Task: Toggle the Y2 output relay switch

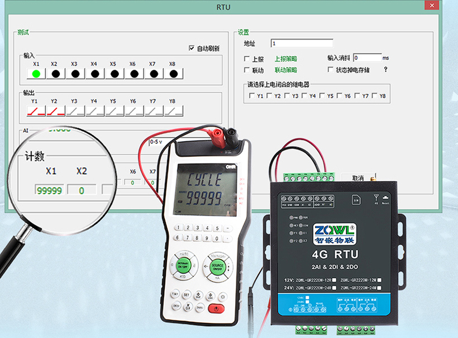Action: 55,111
